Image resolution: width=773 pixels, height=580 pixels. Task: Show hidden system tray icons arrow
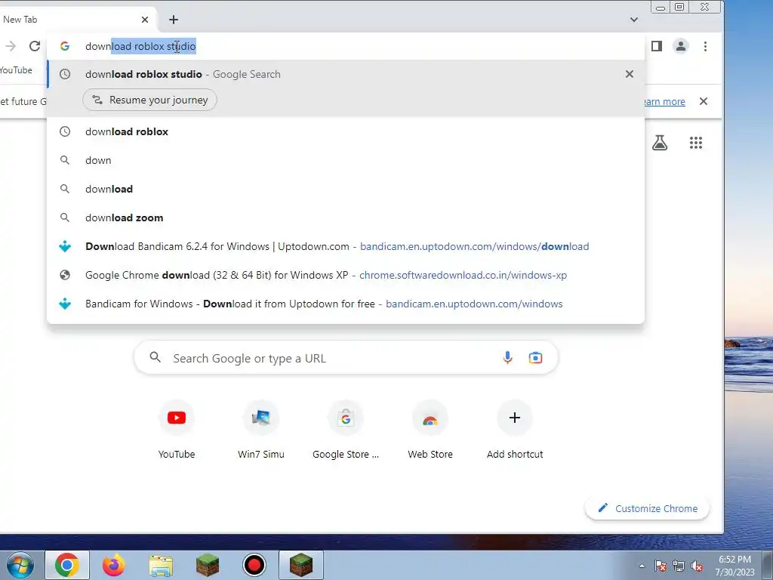pos(642,566)
